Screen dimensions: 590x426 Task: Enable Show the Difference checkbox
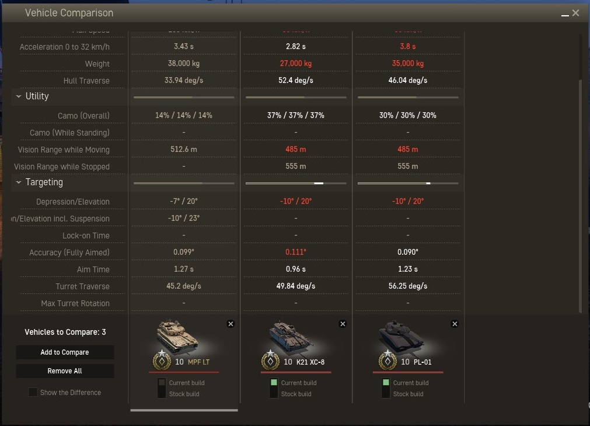point(33,392)
